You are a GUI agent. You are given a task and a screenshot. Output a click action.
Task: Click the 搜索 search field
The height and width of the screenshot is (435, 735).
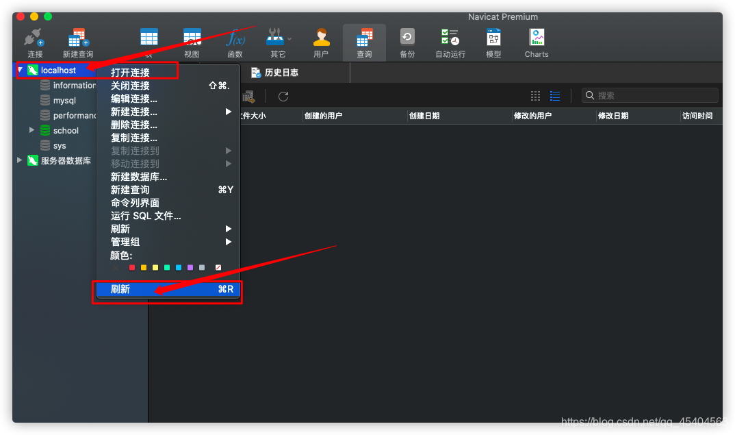tap(649, 95)
